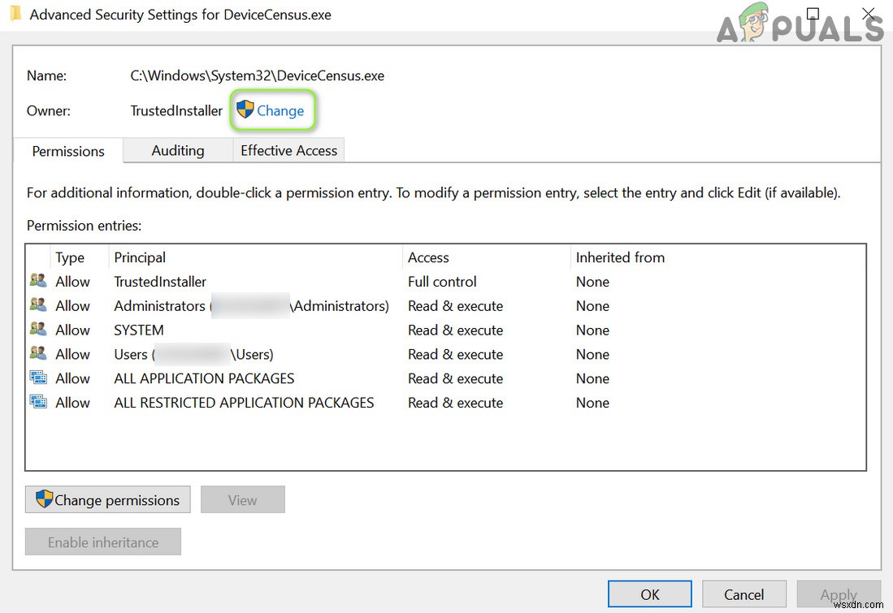Click the user group icon for the Administrators row

click(x=38, y=304)
